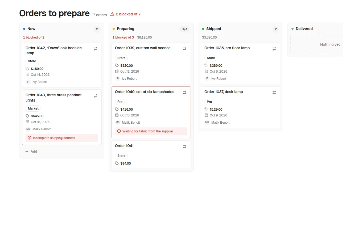Click the Market tag on Order 1043
The width and height of the screenshot is (362, 226).
[x=33, y=108]
